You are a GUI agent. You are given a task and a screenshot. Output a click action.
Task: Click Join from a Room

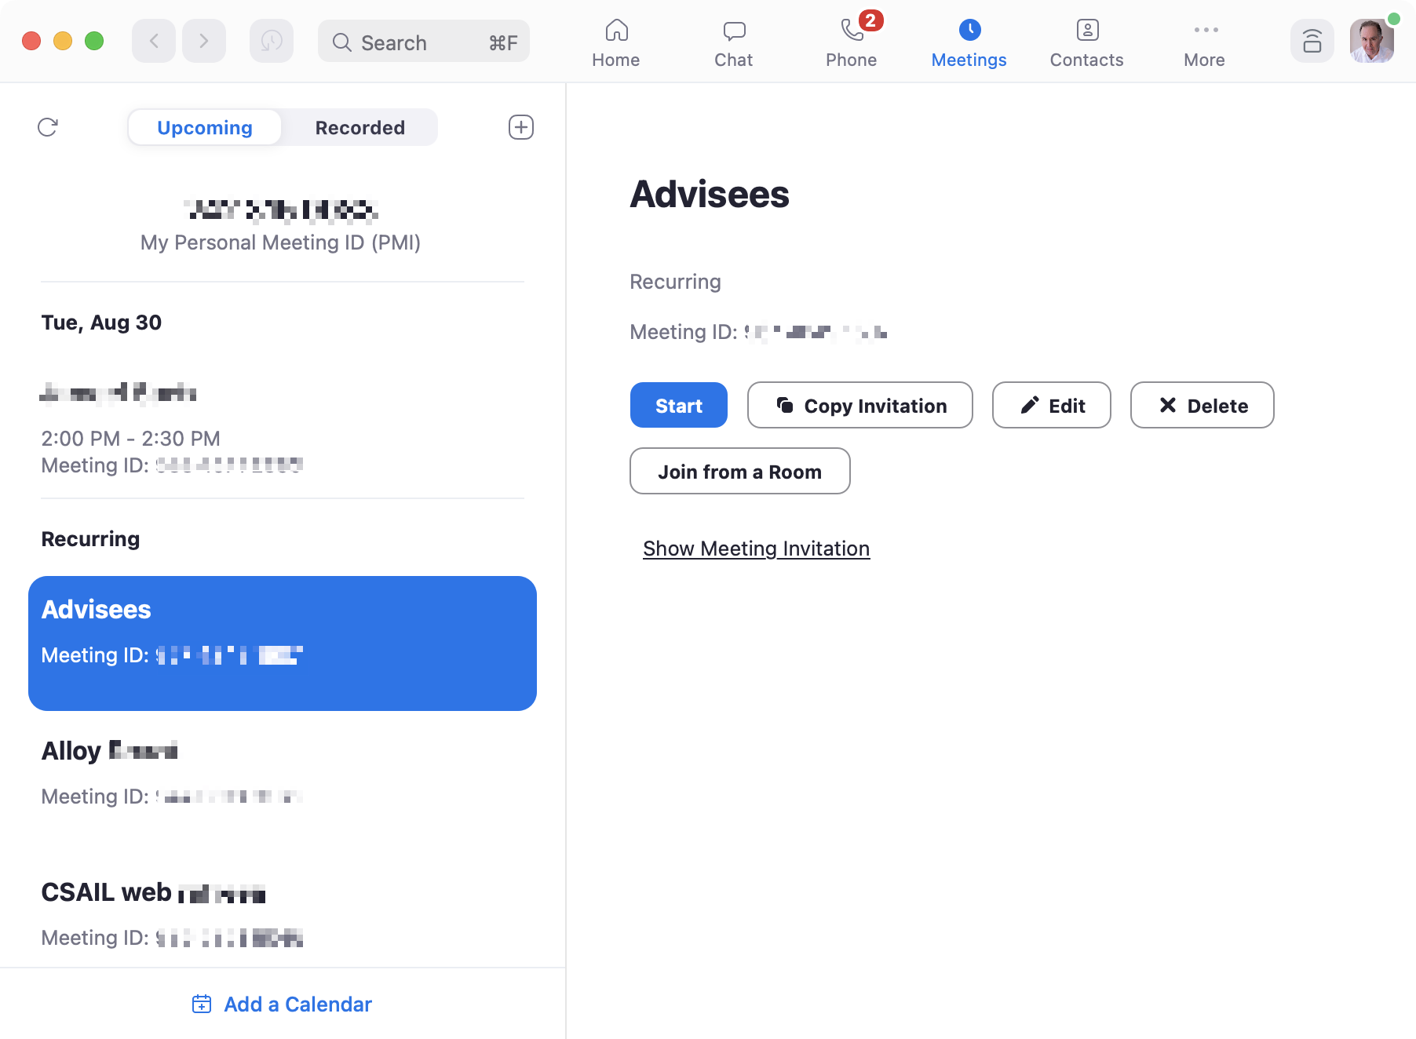click(x=740, y=471)
